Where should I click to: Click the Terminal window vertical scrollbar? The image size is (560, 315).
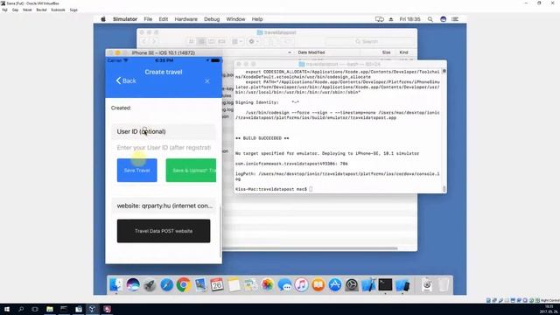coord(444,130)
